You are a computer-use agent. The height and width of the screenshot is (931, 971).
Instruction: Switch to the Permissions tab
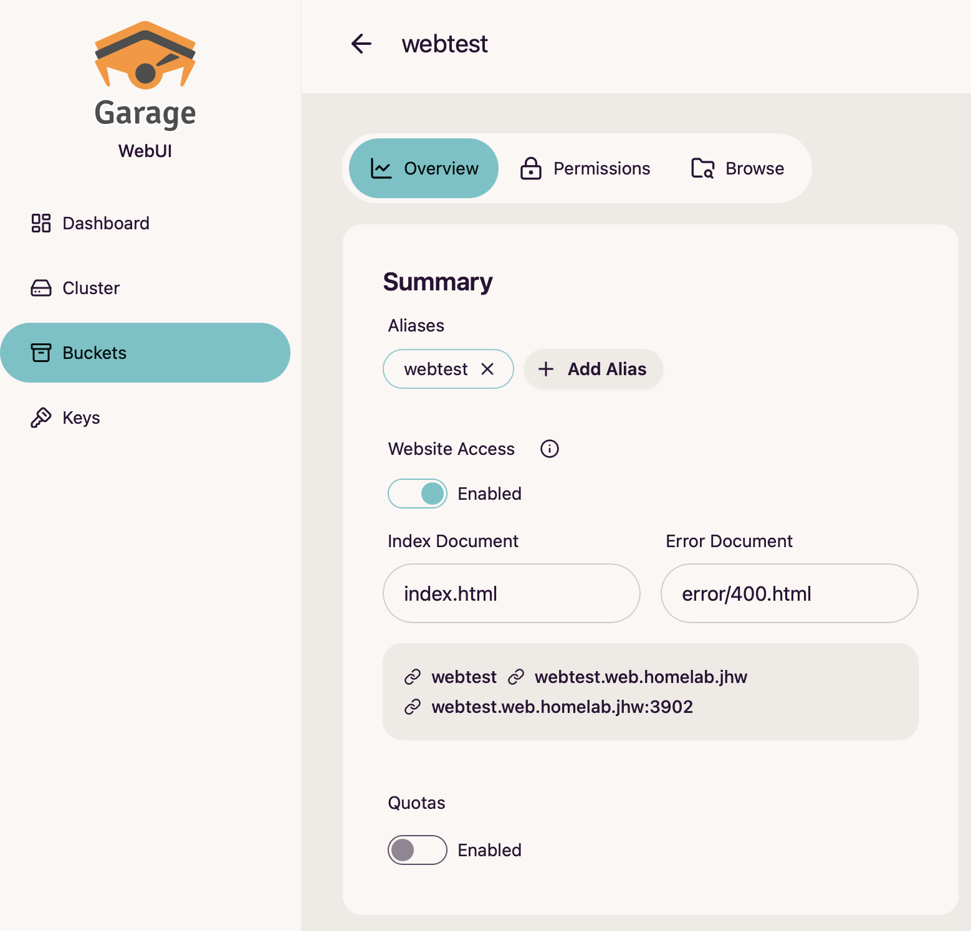(x=585, y=168)
